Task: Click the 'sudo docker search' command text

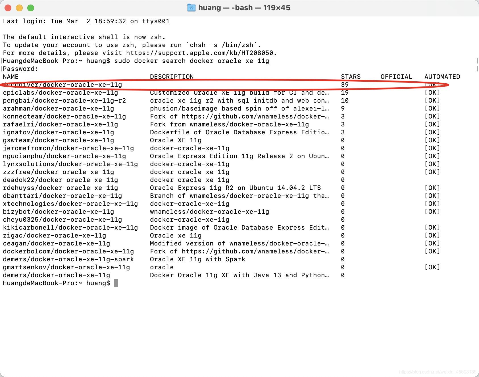Action: click(x=150, y=61)
